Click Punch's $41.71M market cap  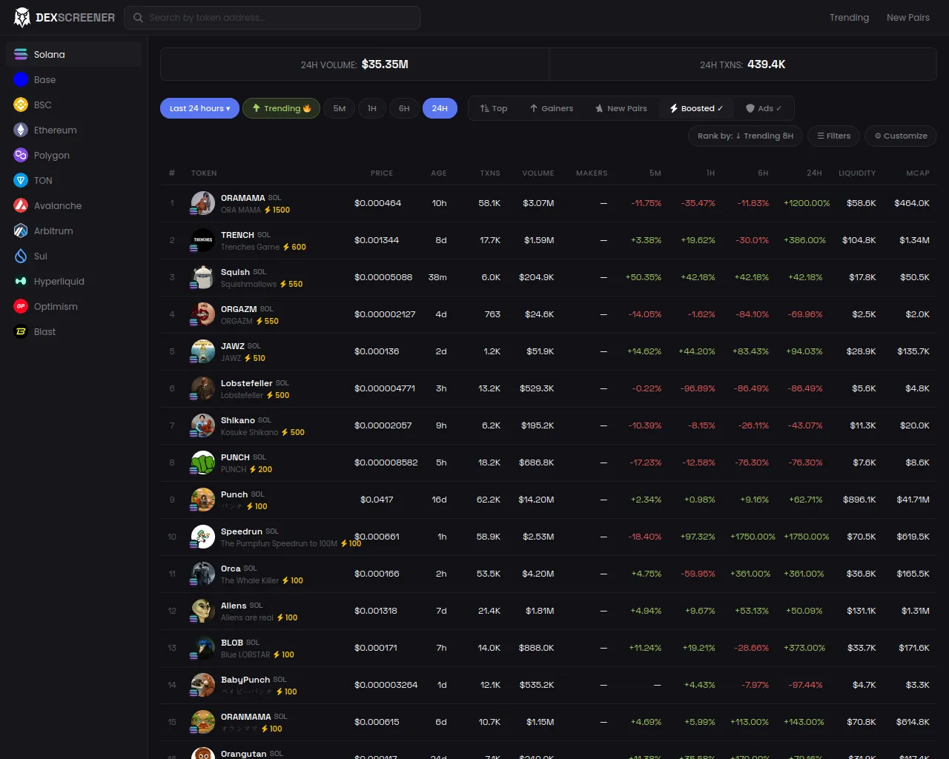point(913,500)
